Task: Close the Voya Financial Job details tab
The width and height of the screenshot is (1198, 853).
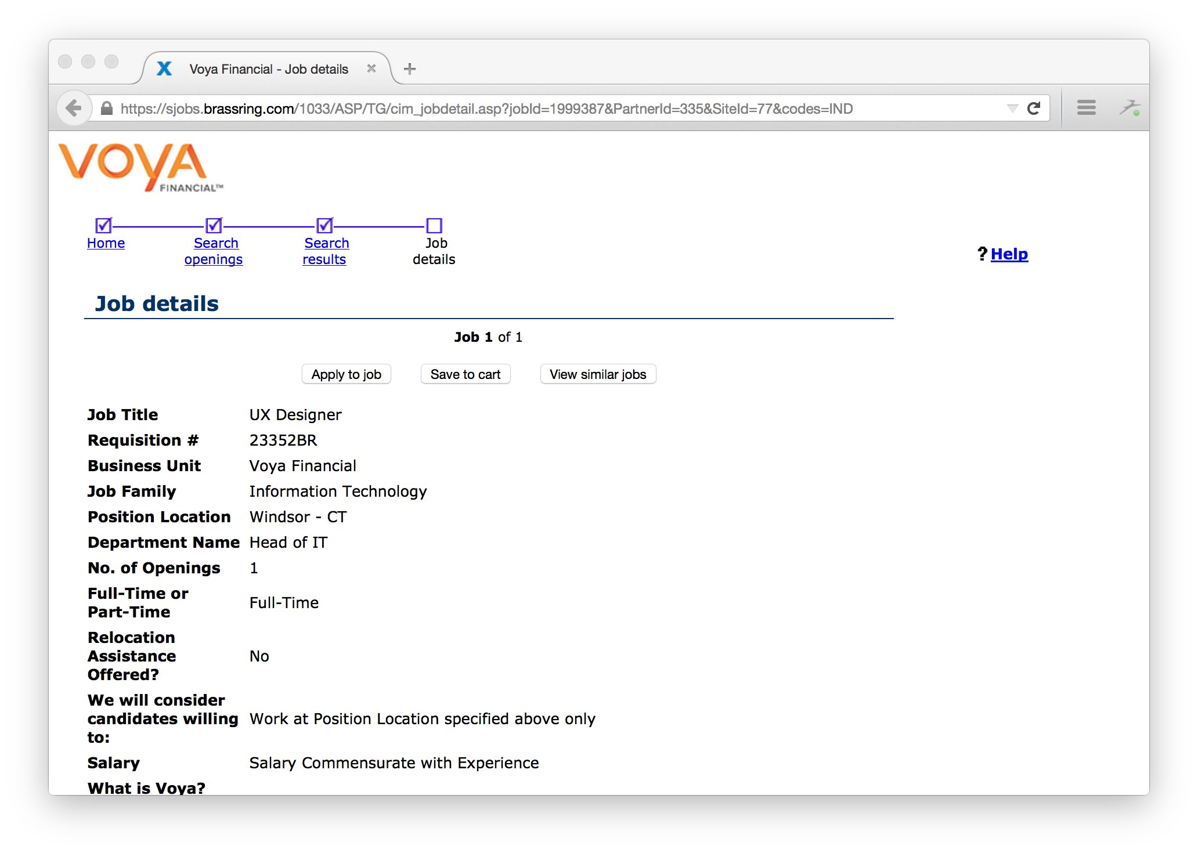Action: tap(371, 68)
